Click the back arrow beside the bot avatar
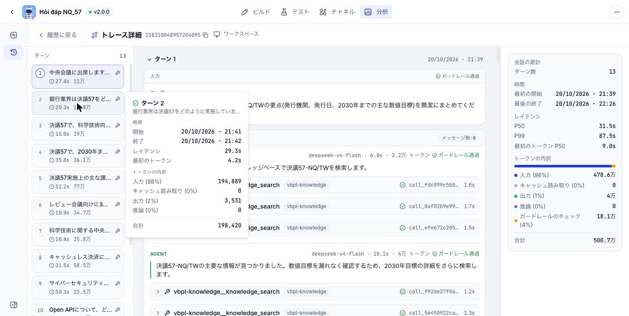Viewport: 629px width, 316px height. point(12,12)
